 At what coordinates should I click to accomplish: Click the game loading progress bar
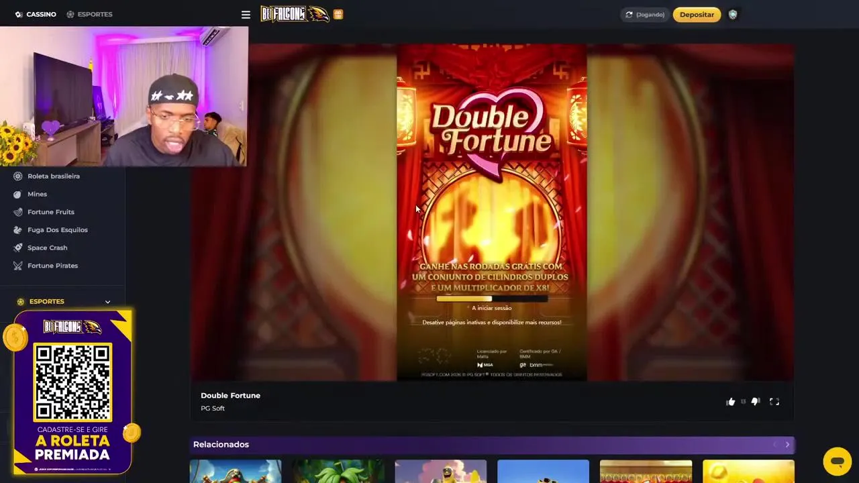click(x=492, y=299)
